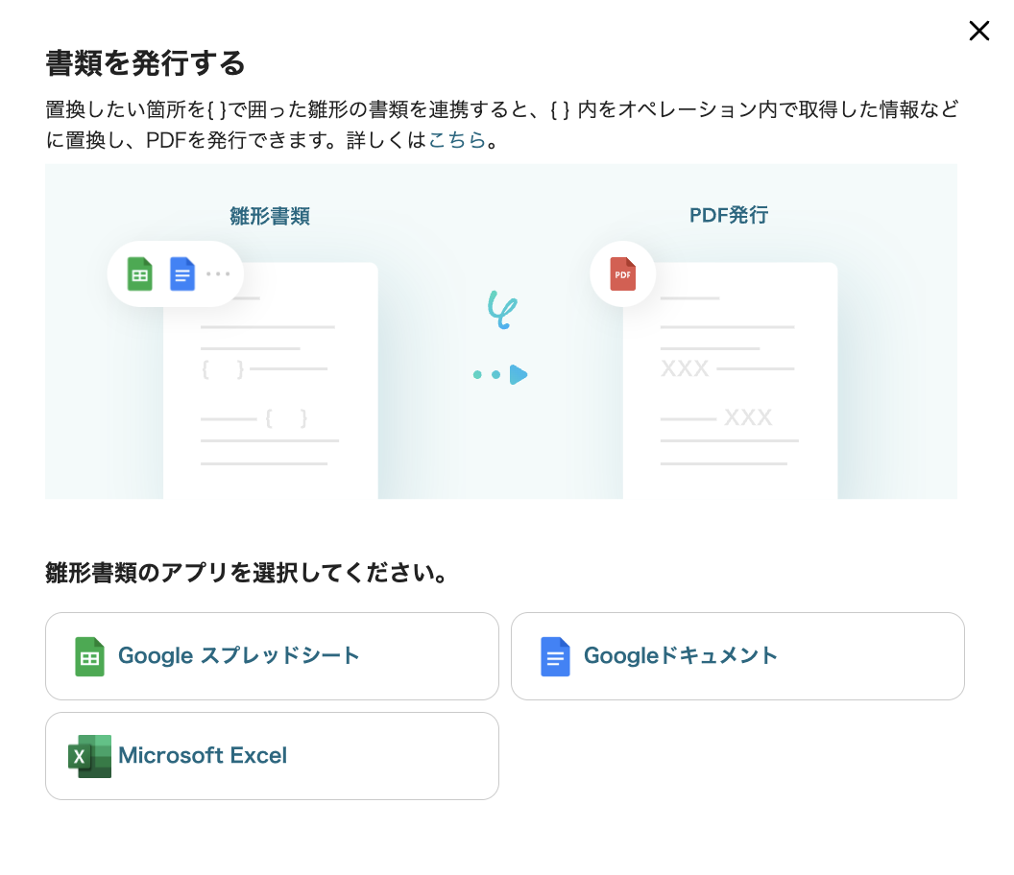Click the PDF発行 label in the illustration

(729, 215)
